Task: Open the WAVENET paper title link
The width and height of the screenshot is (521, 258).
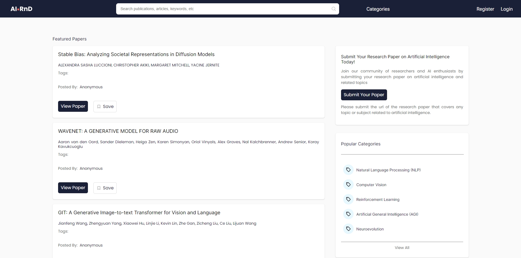Action: (x=118, y=131)
